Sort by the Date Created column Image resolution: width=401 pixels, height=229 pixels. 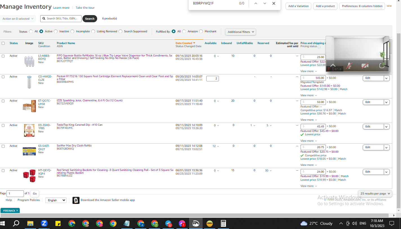coord(185,43)
